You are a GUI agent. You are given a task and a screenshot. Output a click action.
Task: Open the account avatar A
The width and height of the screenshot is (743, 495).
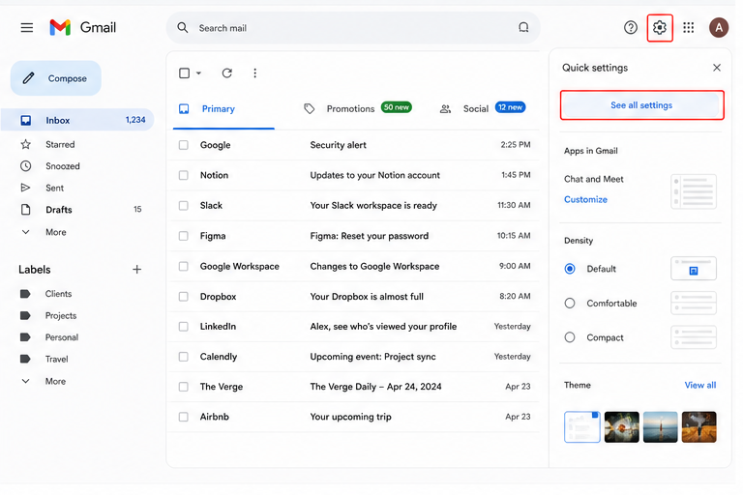[719, 27]
